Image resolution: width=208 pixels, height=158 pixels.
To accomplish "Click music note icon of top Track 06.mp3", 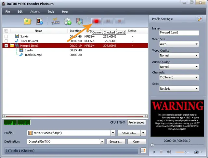I will tap(17, 41).
